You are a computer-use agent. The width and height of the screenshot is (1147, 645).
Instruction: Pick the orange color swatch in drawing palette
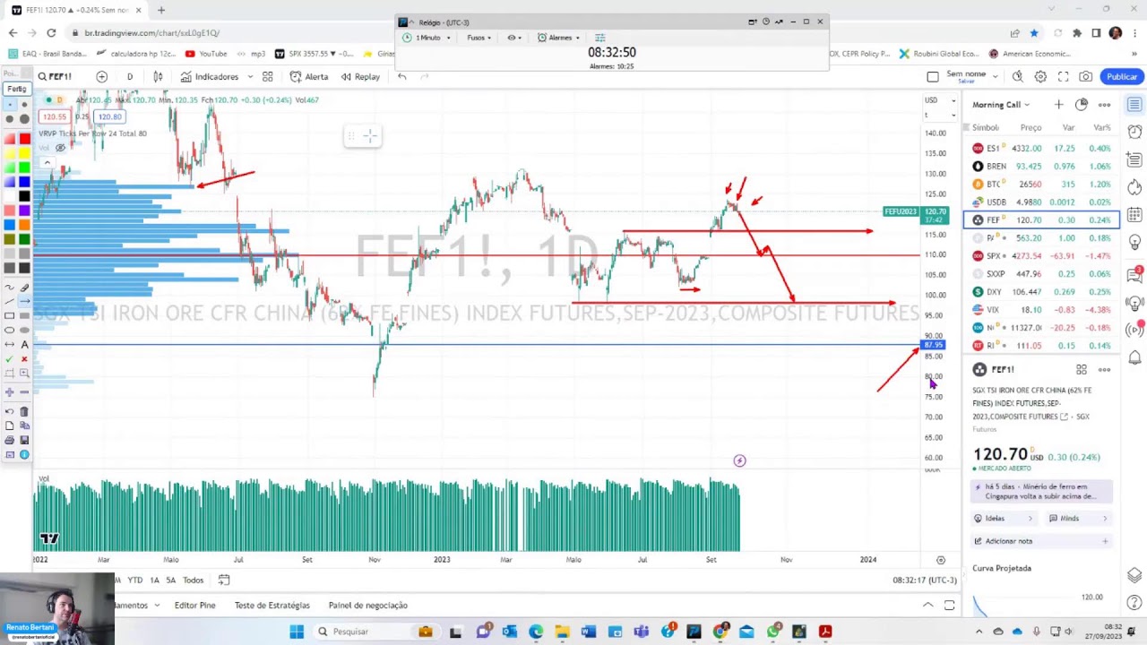(x=24, y=225)
